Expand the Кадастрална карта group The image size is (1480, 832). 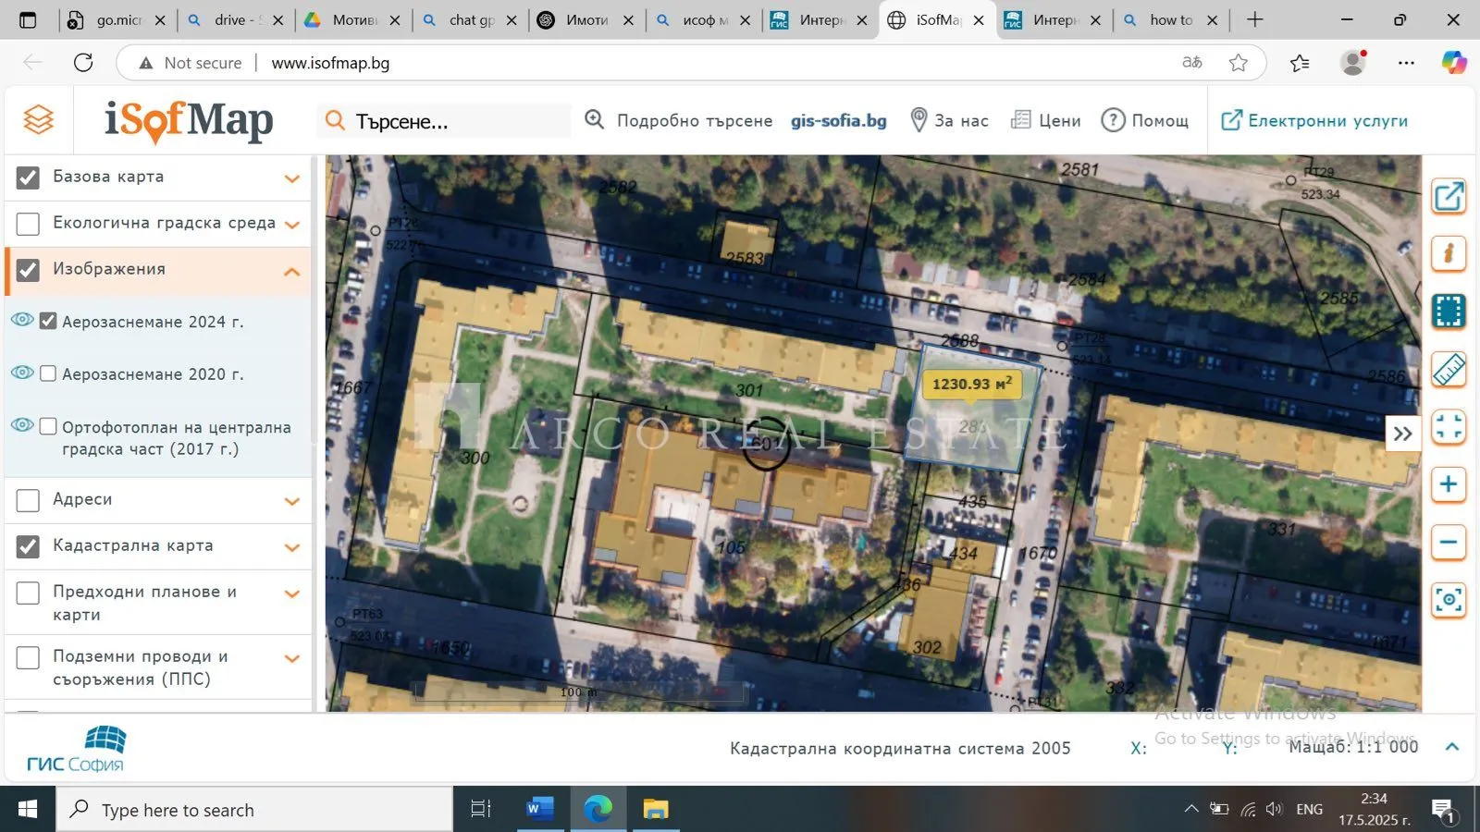(292, 547)
